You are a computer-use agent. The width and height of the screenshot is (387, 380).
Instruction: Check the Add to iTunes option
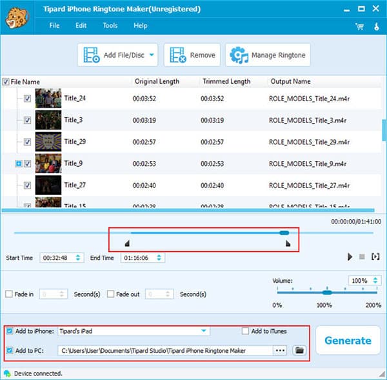click(x=245, y=331)
